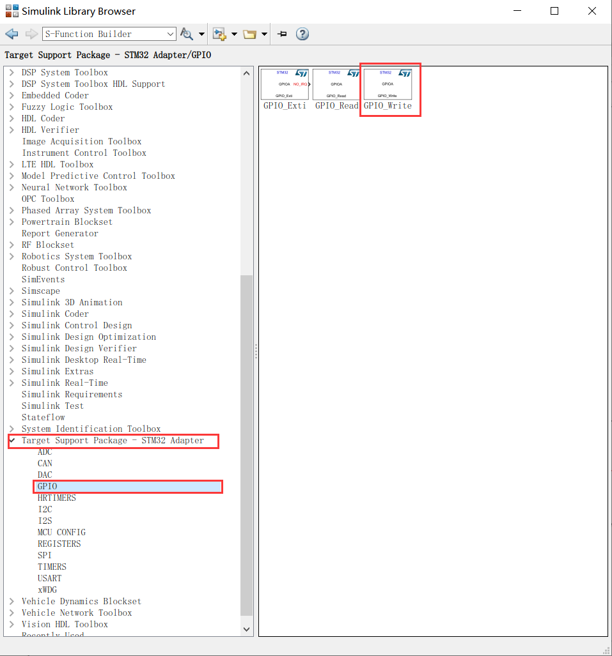Viewport: 612px width, 656px height.
Task: Select the GPIO_Exti block
Action: click(x=285, y=89)
